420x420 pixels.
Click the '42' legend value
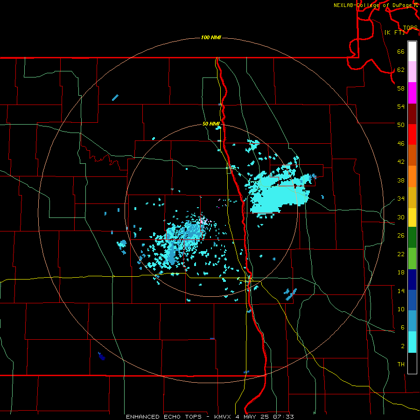click(x=401, y=162)
